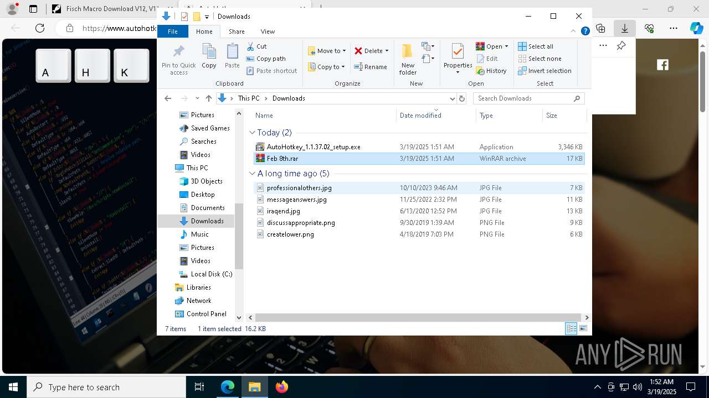Image resolution: width=709 pixels, height=398 pixels.
Task: Open Firefox from the taskbar
Action: point(282,387)
